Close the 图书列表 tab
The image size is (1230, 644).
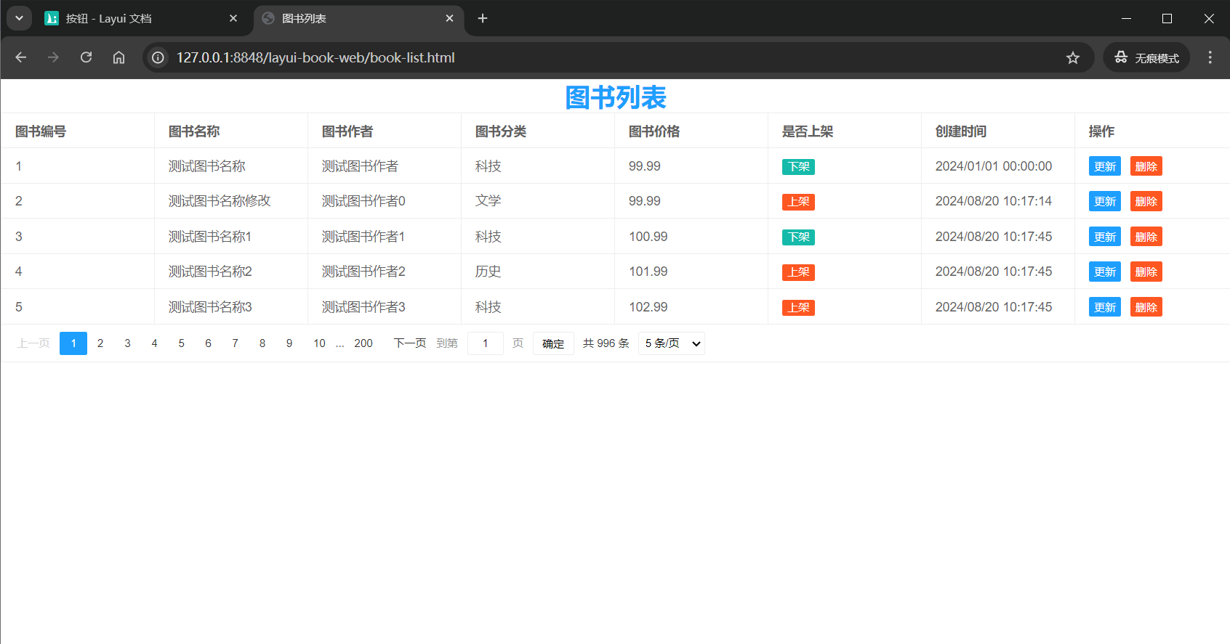coord(449,18)
